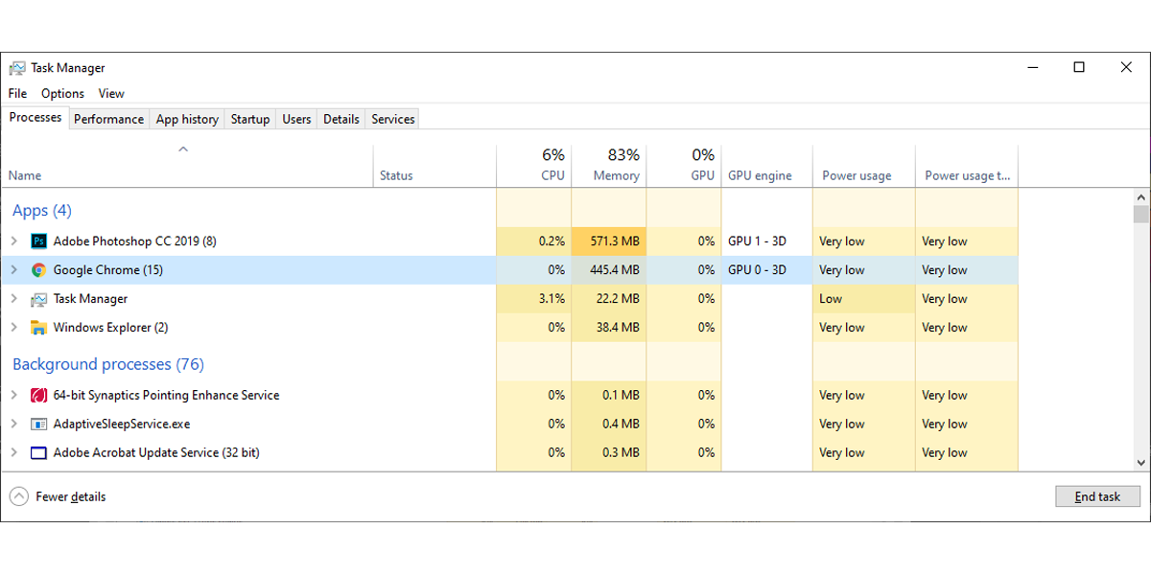
Task: Open the Options menu
Action: (62, 93)
